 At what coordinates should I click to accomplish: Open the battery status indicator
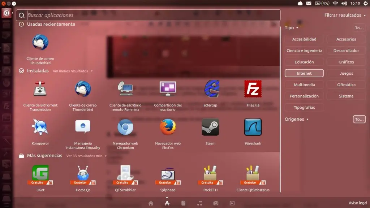pyautogui.click(x=322, y=3)
